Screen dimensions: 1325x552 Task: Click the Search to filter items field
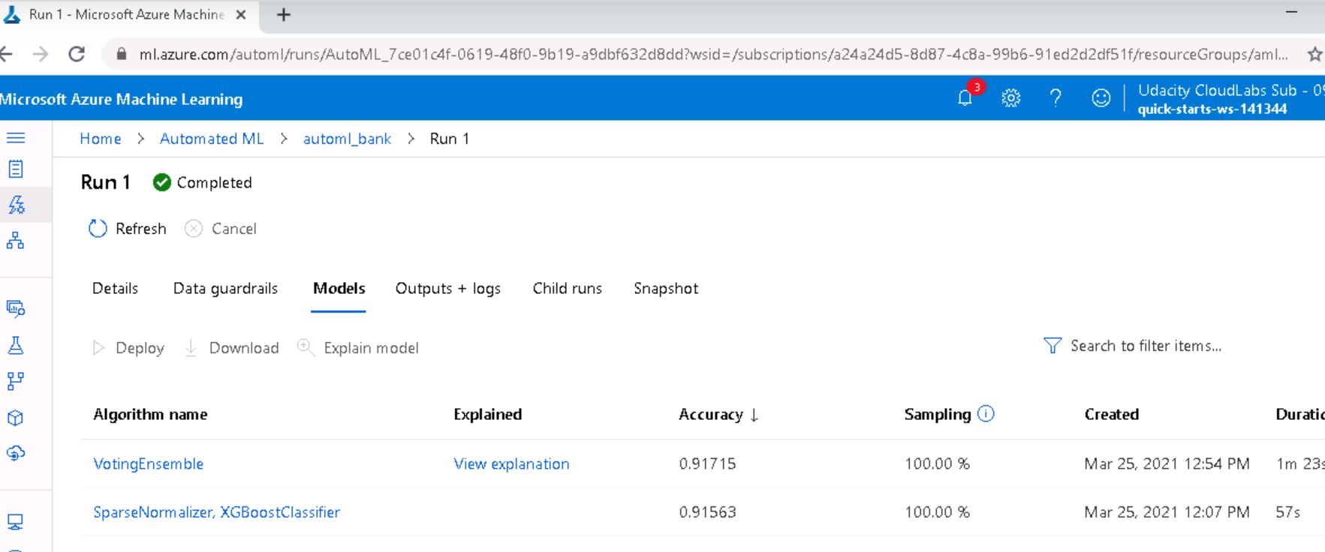[1146, 346]
